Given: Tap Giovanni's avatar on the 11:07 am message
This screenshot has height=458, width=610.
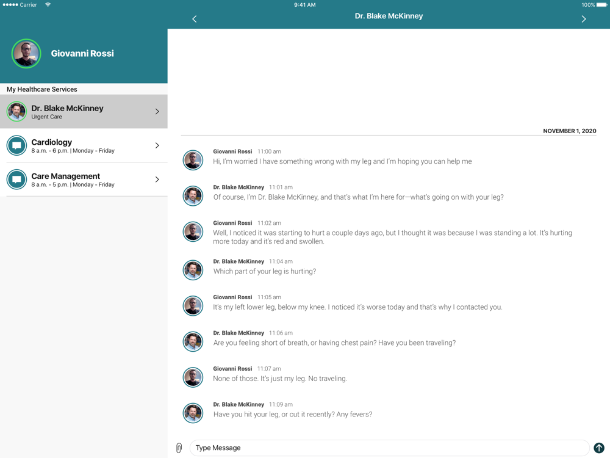Looking at the screenshot, I should (x=193, y=377).
